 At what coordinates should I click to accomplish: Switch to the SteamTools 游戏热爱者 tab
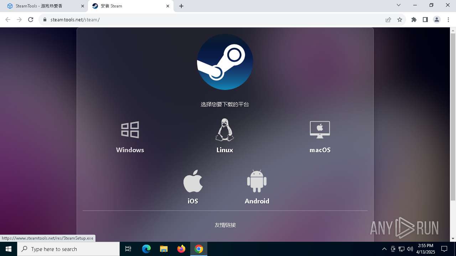pyautogui.click(x=44, y=6)
